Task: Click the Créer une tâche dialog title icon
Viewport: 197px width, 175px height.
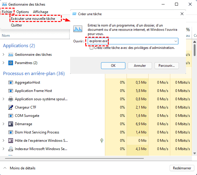Action: (74, 14)
